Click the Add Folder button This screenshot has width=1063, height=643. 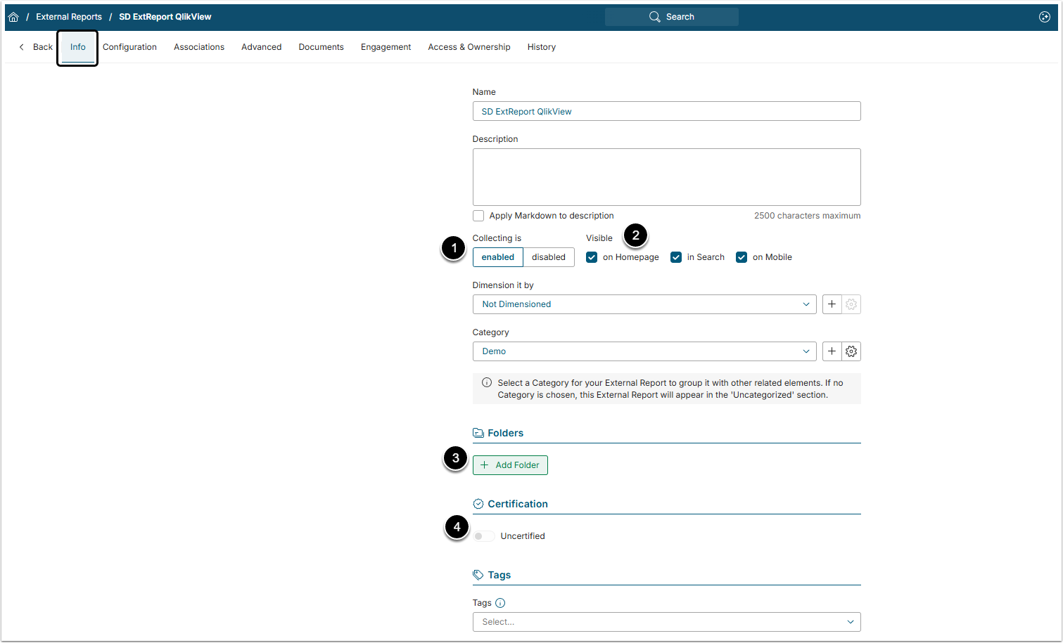tap(510, 465)
